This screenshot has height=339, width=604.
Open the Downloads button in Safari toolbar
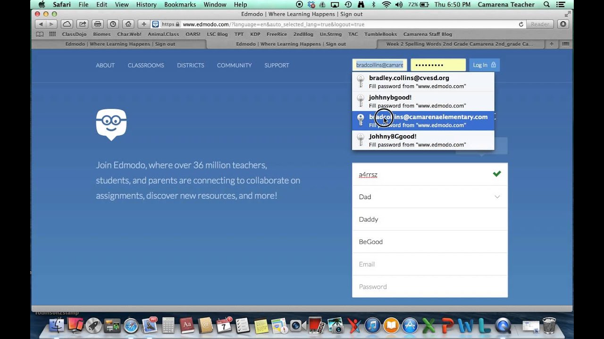[563, 24]
